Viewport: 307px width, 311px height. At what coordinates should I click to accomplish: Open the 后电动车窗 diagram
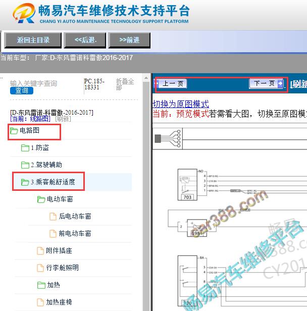(75, 216)
